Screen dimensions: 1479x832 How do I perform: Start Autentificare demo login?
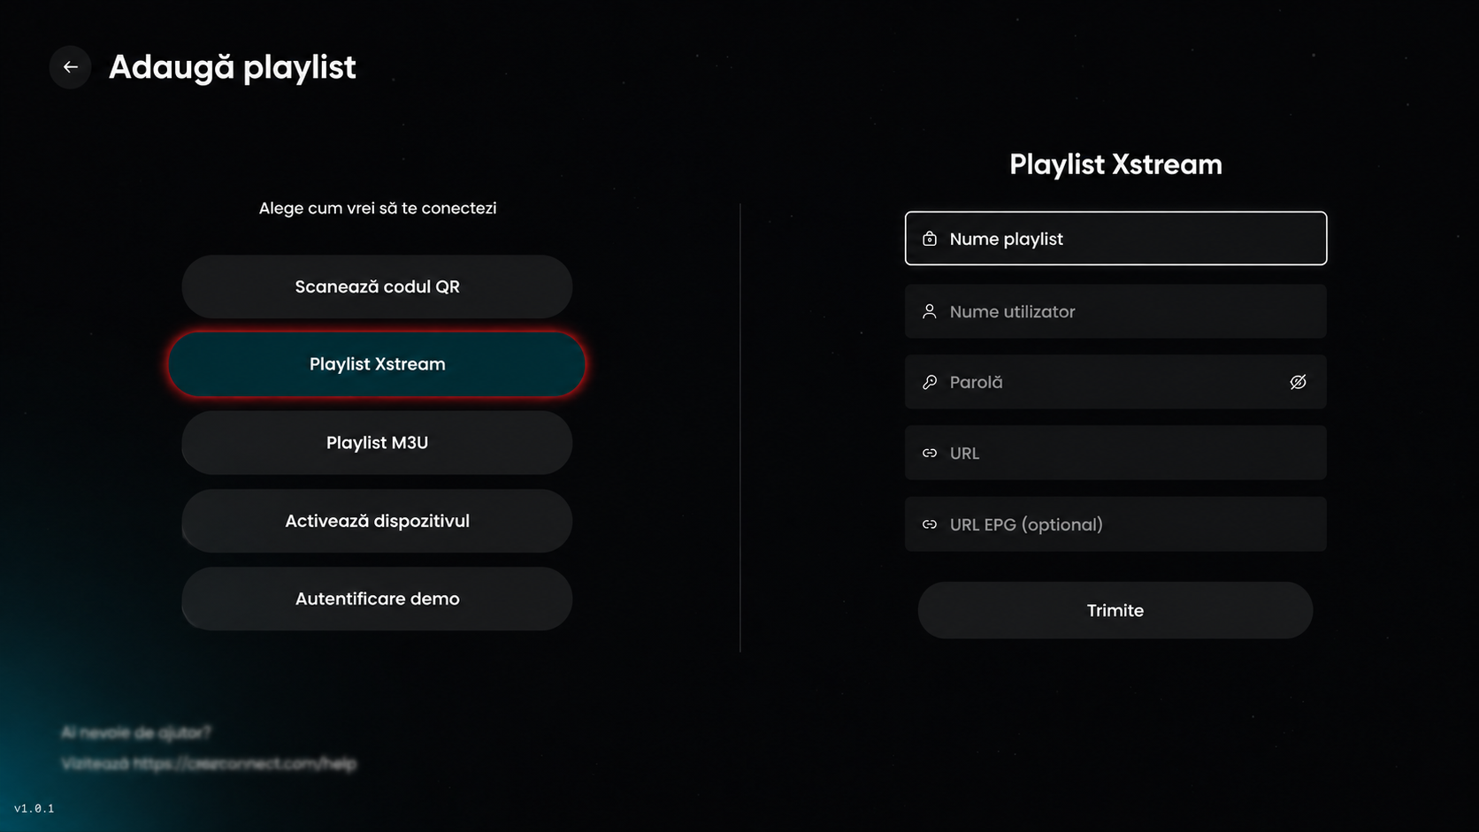377,599
